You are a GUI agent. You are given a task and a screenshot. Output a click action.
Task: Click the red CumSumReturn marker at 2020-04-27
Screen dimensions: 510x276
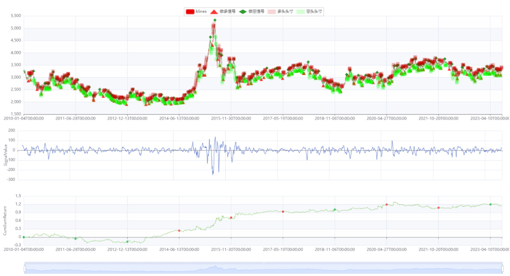(387, 204)
